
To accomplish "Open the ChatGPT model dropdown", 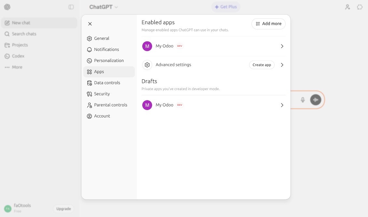I will click(x=104, y=7).
